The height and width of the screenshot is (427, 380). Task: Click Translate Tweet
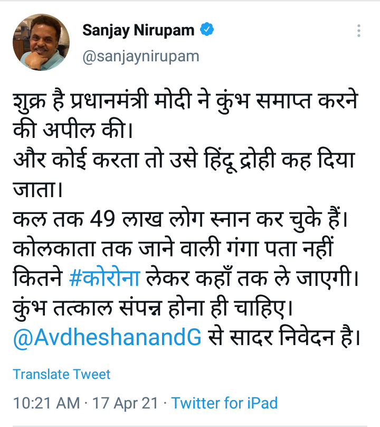tap(62, 374)
